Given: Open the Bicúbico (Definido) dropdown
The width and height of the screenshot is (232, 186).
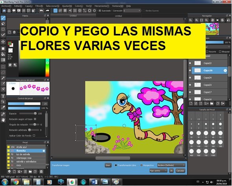Looking at the screenshot, I should (171, 165).
